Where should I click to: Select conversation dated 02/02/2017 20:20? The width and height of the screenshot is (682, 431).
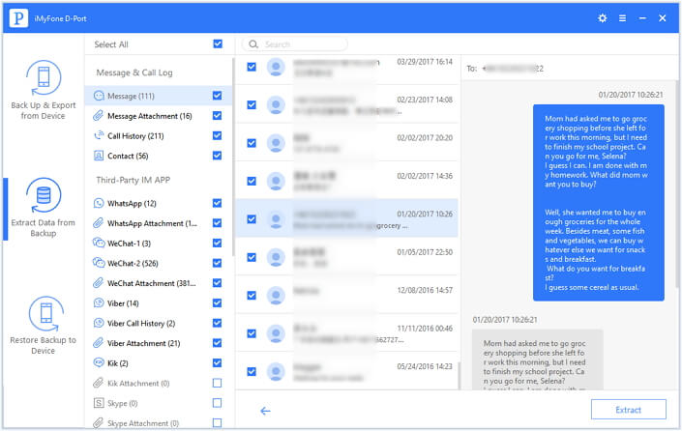click(x=346, y=142)
